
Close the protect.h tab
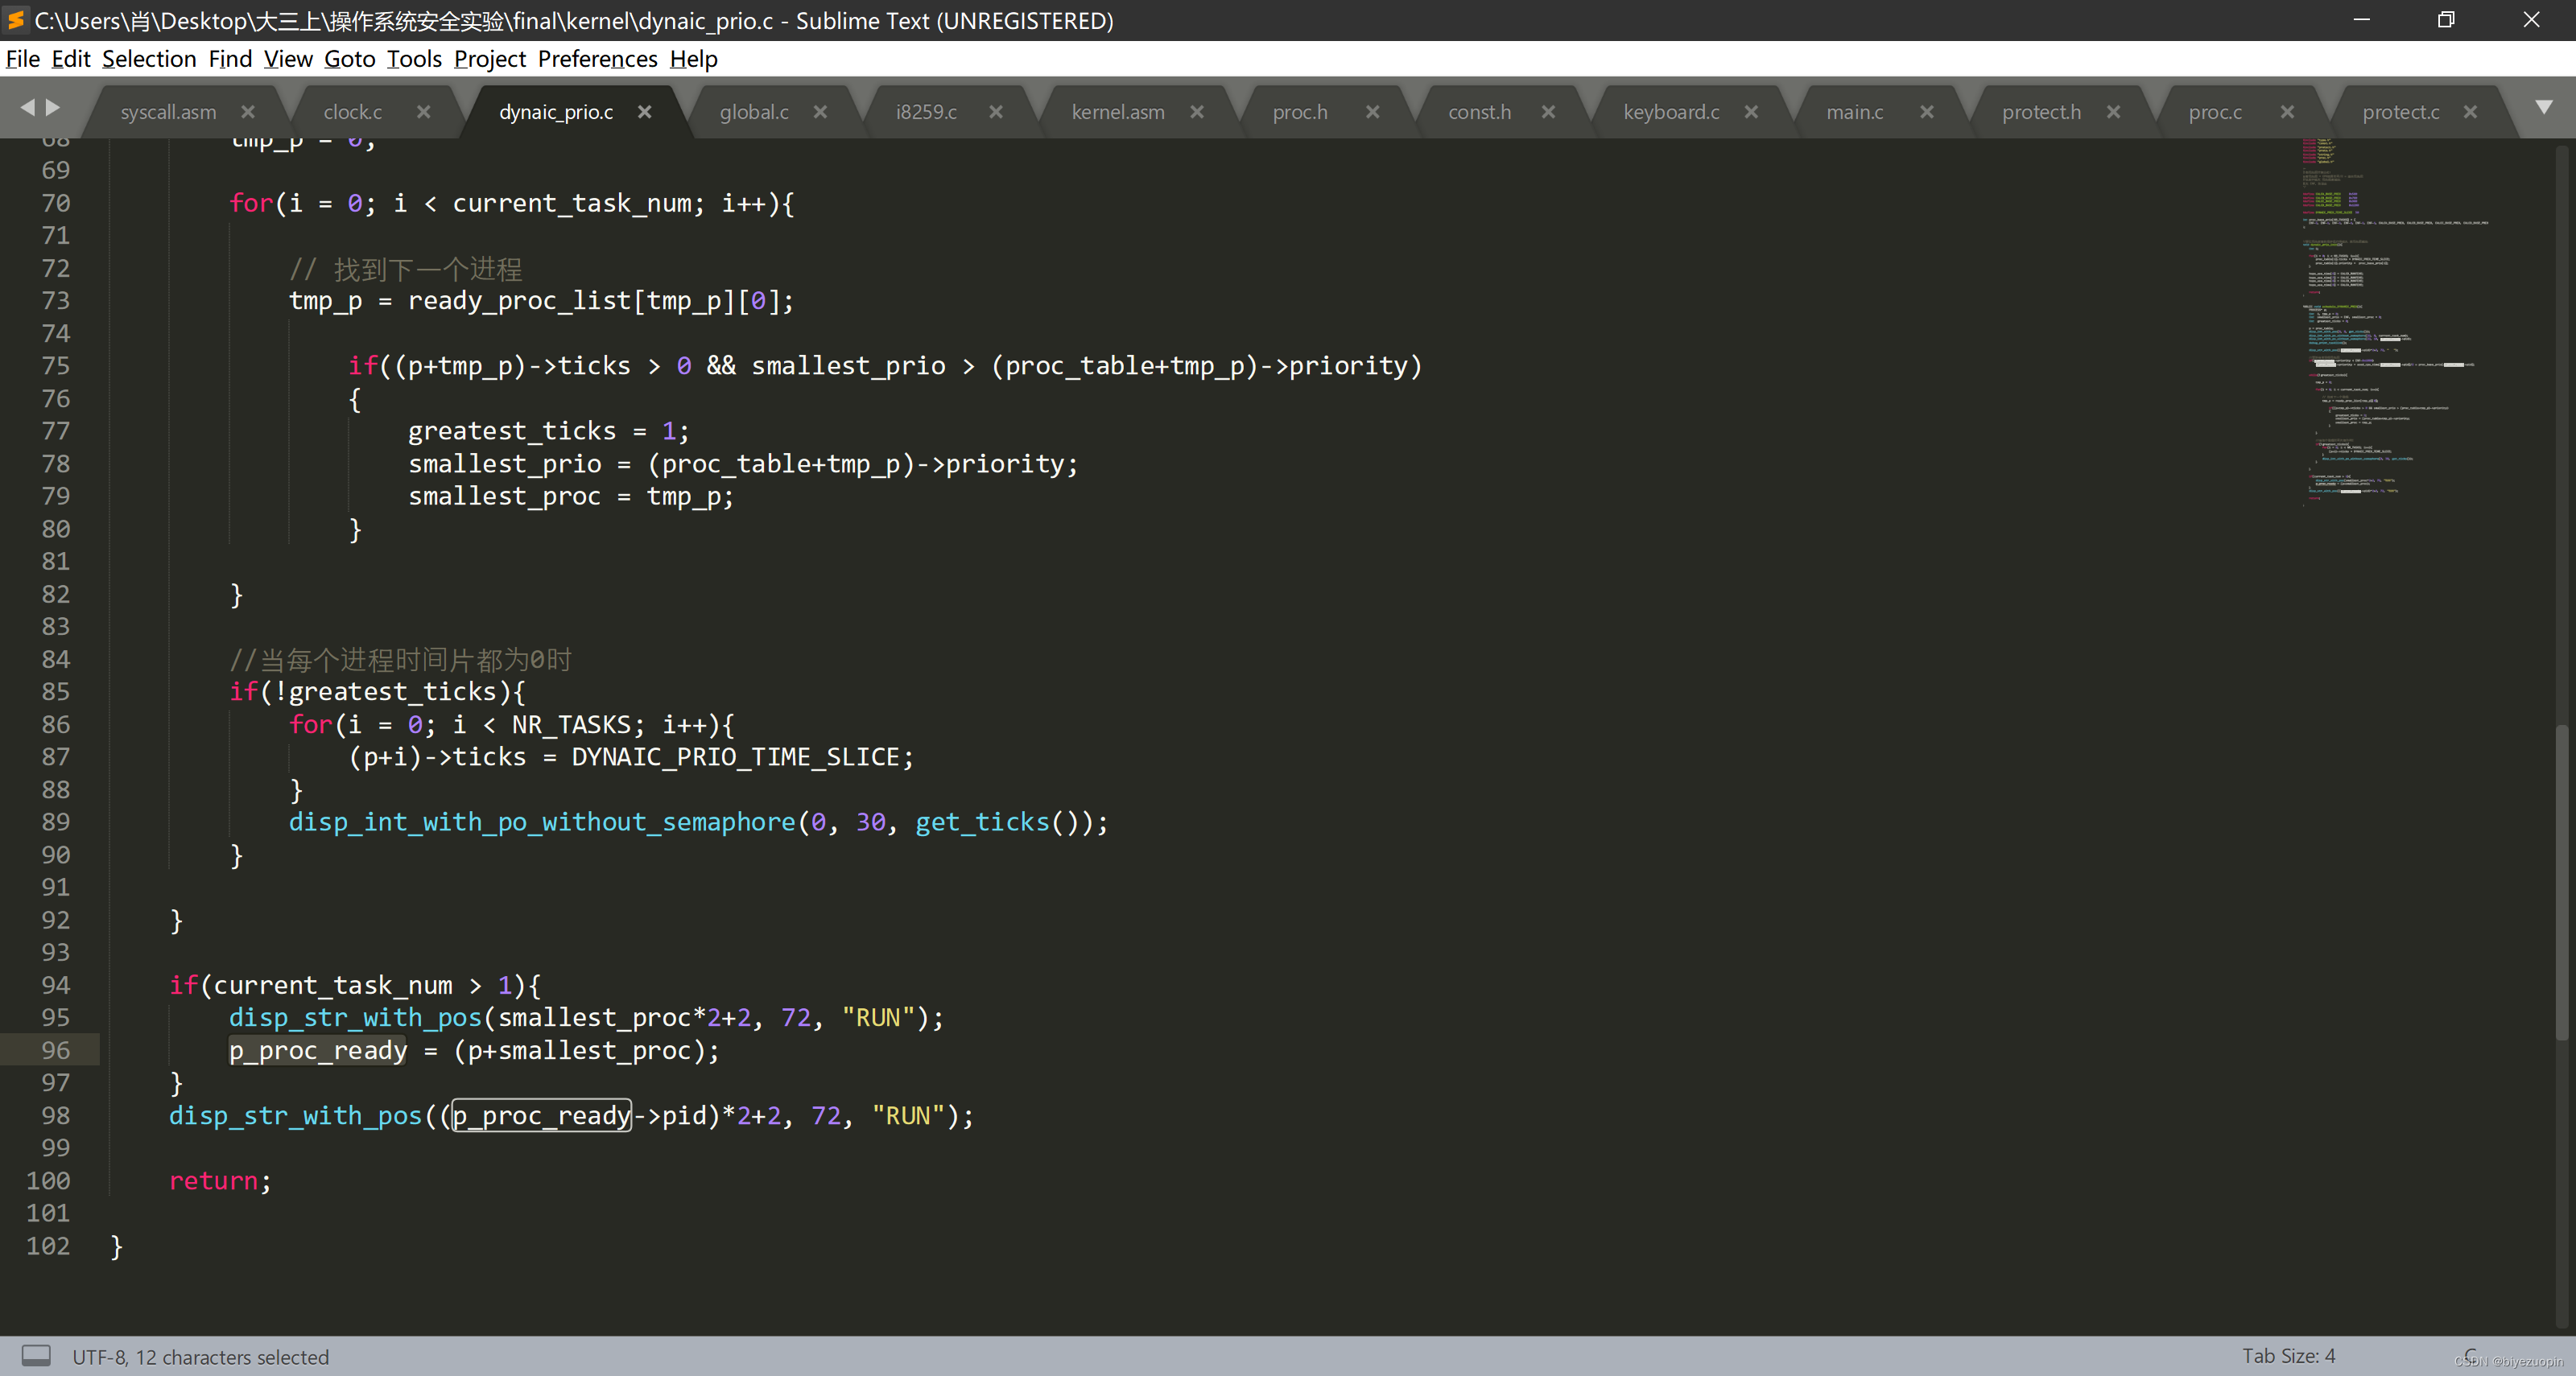click(x=2113, y=112)
